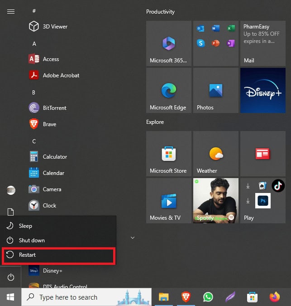Open TikTok icon in Play tile
The image size is (291, 306).
click(278, 186)
